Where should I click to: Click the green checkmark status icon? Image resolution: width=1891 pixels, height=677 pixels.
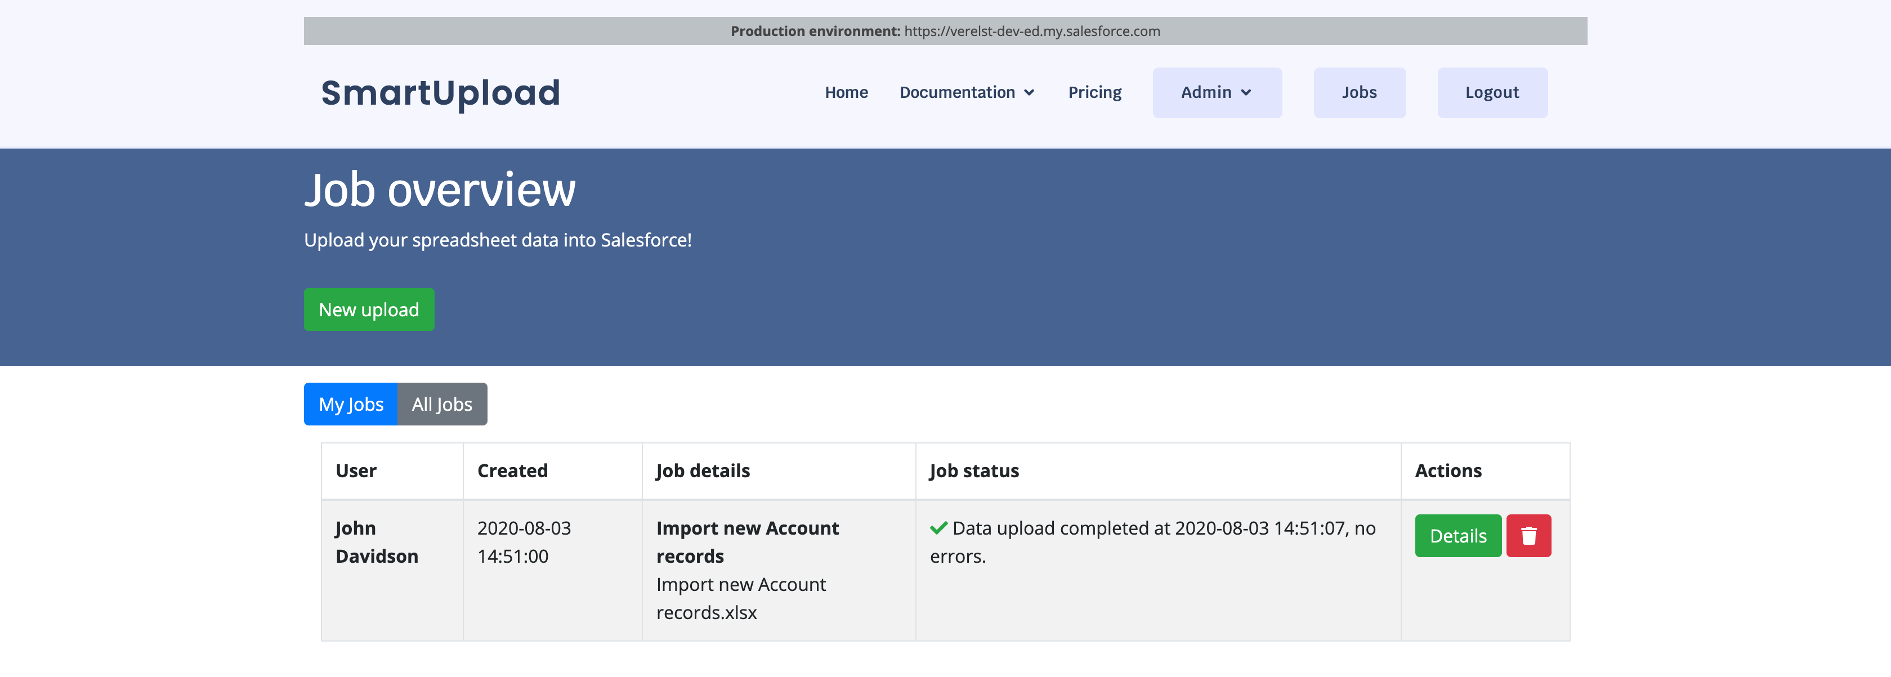tap(938, 528)
